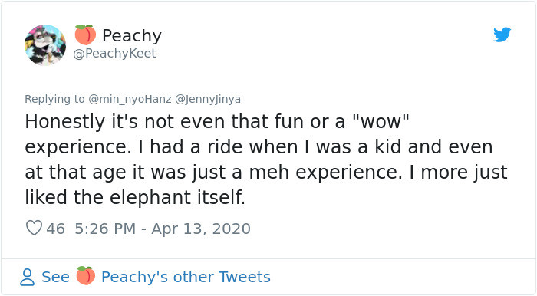Click the "Replying to" label
Screen dimensions: 537x296
coord(54,99)
